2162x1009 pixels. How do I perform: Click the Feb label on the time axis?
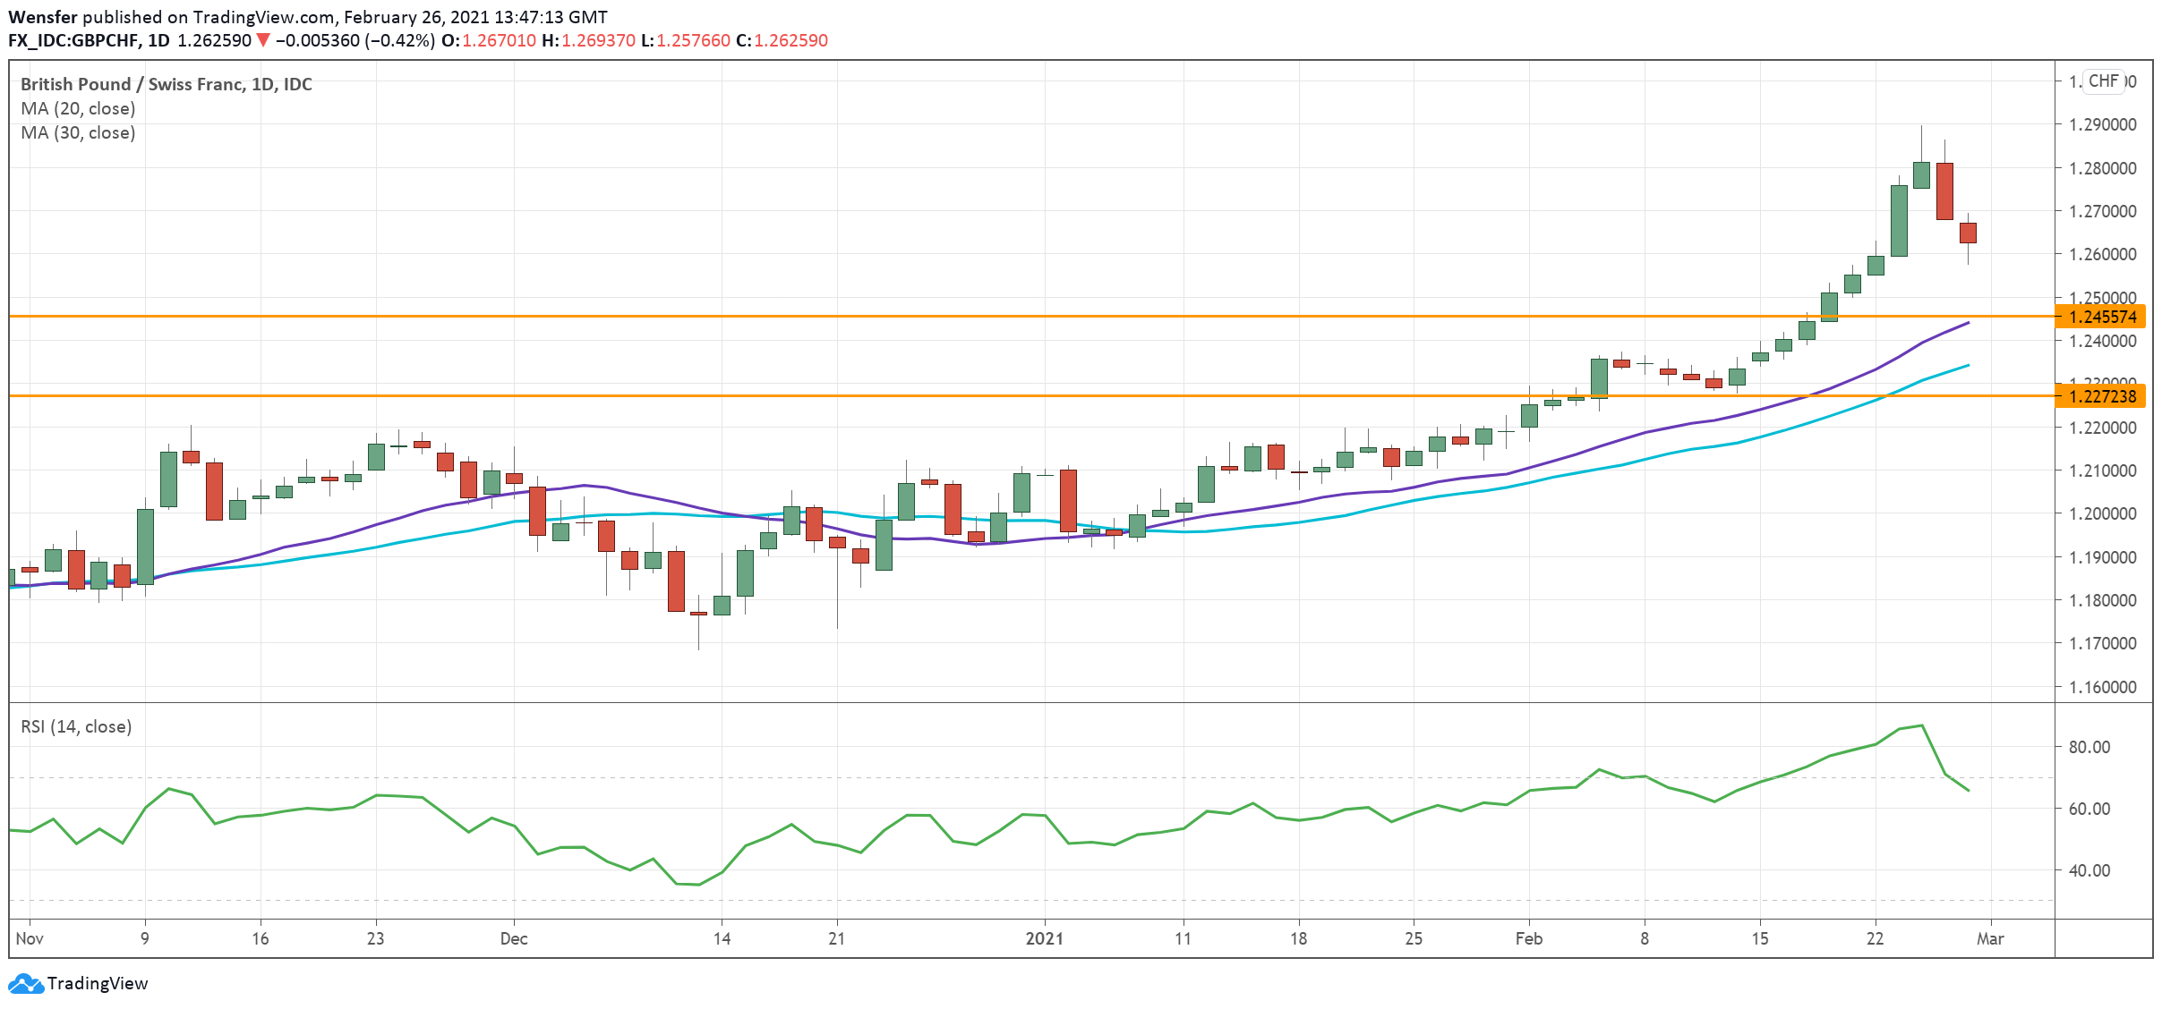(x=1528, y=938)
